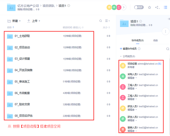Open the share options icon
This screenshot has height=136, width=170.
[x=157, y=7]
